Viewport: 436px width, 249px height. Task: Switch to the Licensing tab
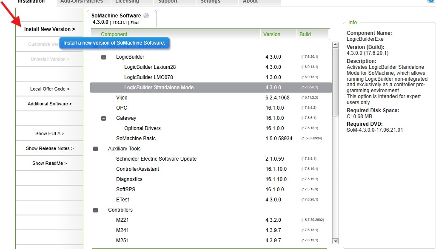(x=127, y=2)
